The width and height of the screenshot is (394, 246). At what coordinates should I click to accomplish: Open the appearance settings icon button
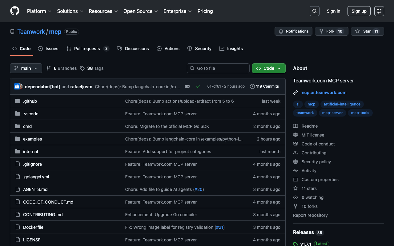pos(379,11)
